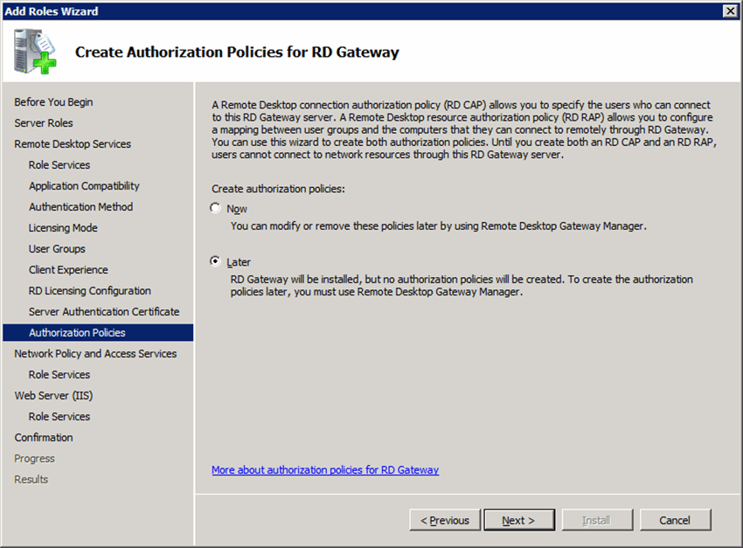Go back with the Previous button

tap(445, 520)
